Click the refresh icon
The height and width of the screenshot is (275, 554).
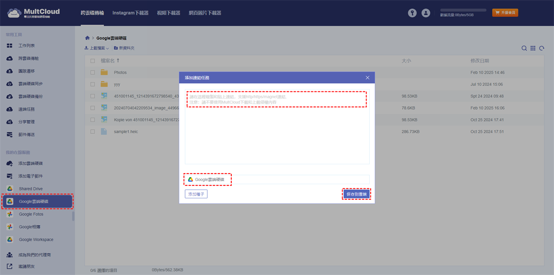pyautogui.click(x=542, y=48)
